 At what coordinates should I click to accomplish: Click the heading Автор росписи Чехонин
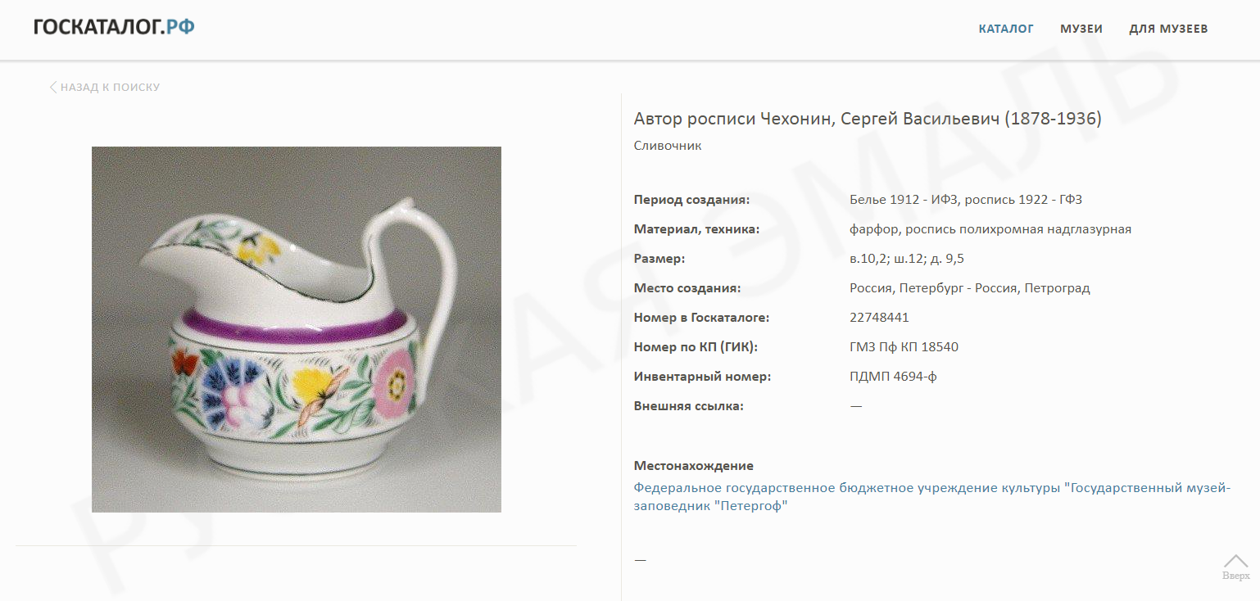(x=868, y=119)
